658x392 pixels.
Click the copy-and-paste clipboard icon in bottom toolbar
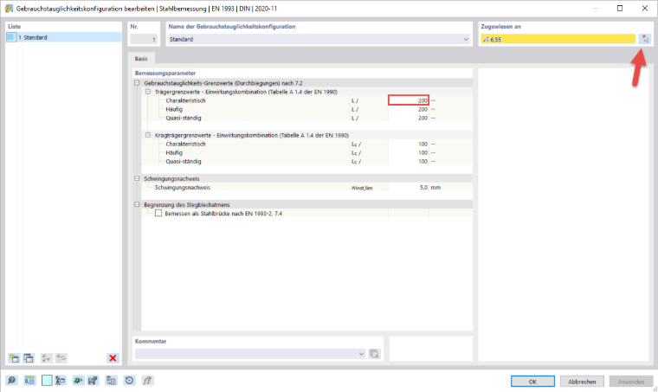click(111, 380)
